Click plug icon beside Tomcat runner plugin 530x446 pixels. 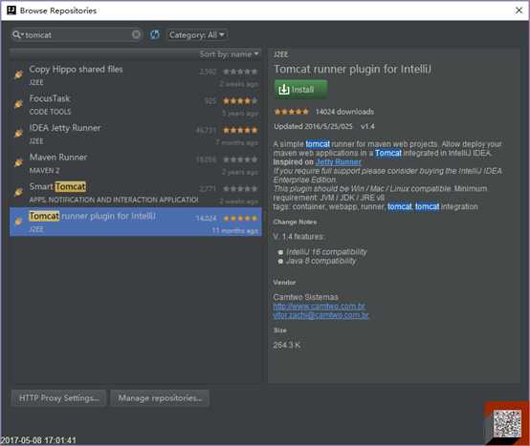click(x=18, y=221)
